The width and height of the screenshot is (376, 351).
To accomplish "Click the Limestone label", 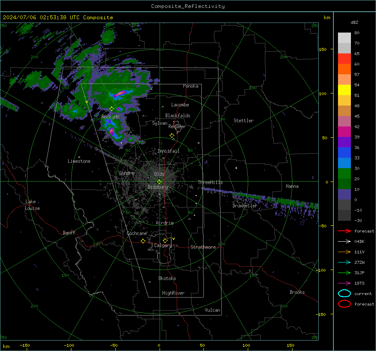I will [79, 161].
